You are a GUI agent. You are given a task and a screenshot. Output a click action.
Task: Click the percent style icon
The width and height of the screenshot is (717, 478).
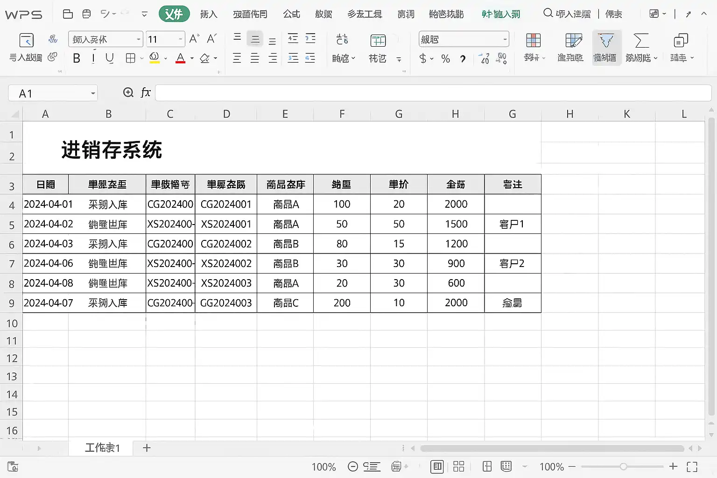coord(445,59)
